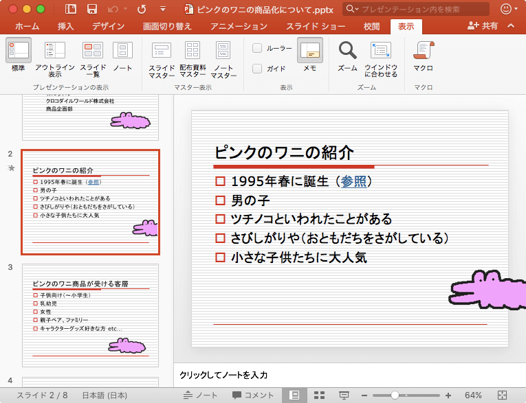Open Comments (コメント) in status bar
This screenshot has height=403, width=526.
(253, 395)
